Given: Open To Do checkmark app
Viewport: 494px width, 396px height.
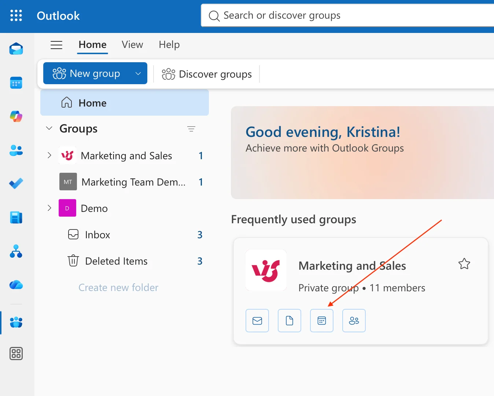Looking at the screenshot, I should tap(16, 183).
